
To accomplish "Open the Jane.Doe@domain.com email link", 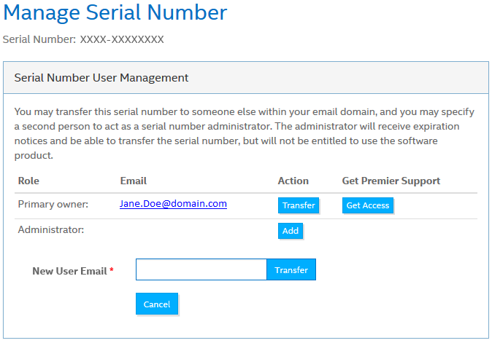I will (x=173, y=204).
